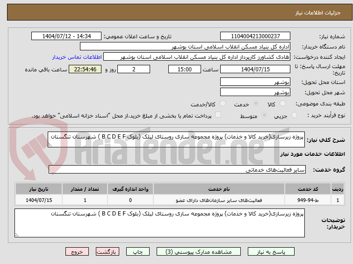This screenshot has height=264, width=353.
Task: Click the unit of measure cell 0
Action: tap(130, 200)
